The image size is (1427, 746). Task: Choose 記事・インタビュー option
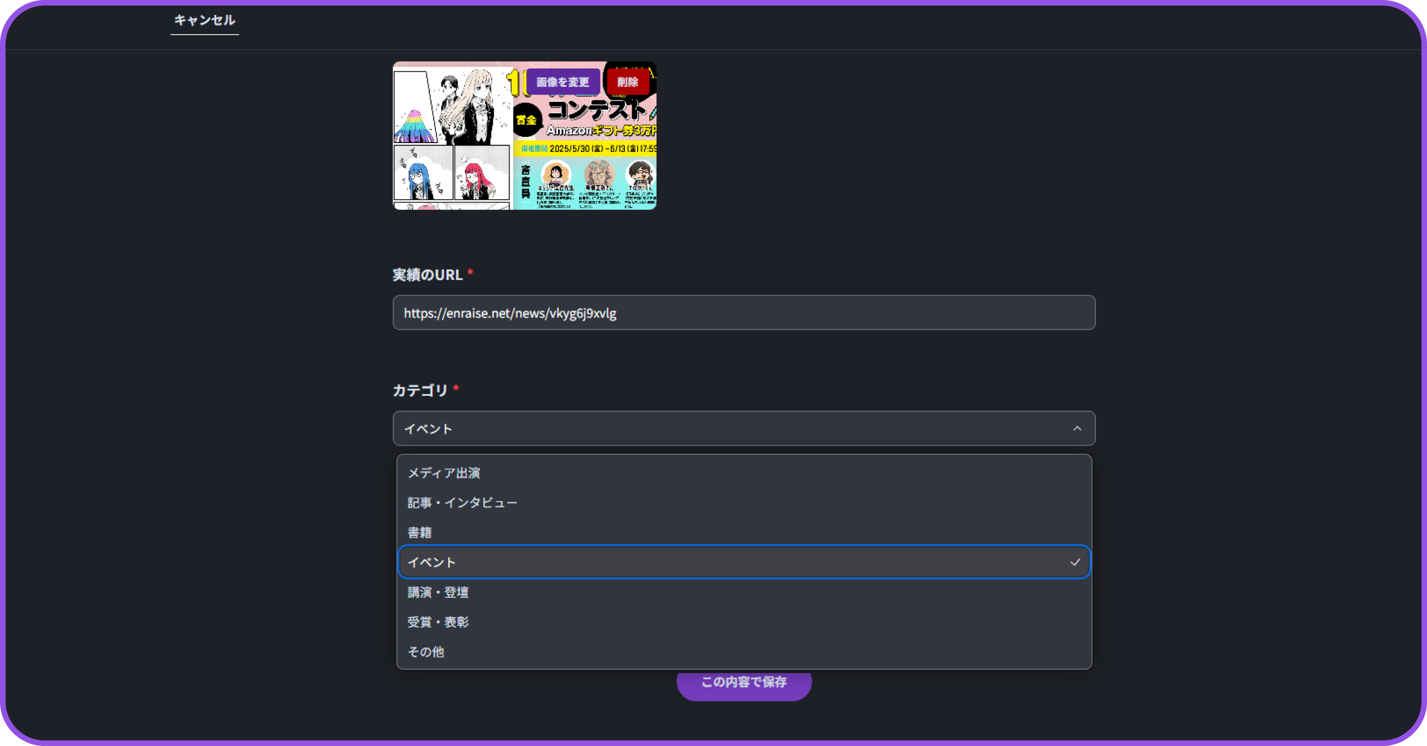(x=463, y=503)
